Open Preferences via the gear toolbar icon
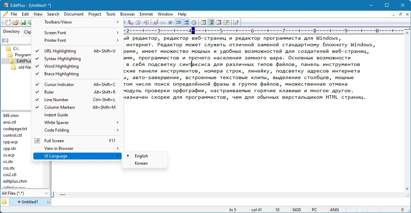Viewport: 411px width, 213px height. pos(194,22)
